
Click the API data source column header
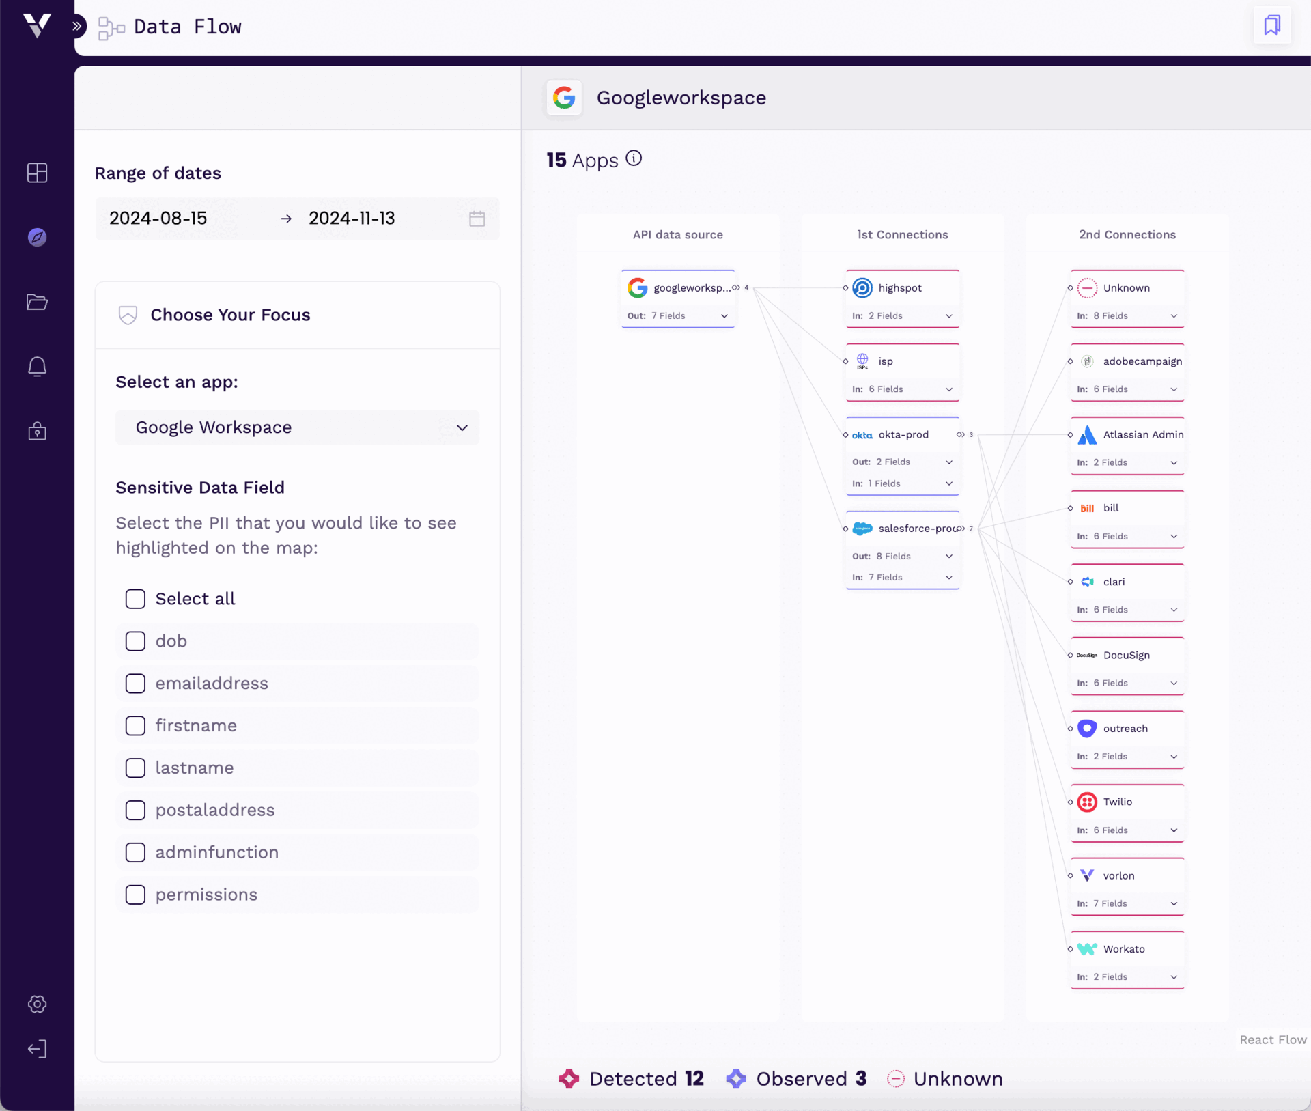(677, 235)
